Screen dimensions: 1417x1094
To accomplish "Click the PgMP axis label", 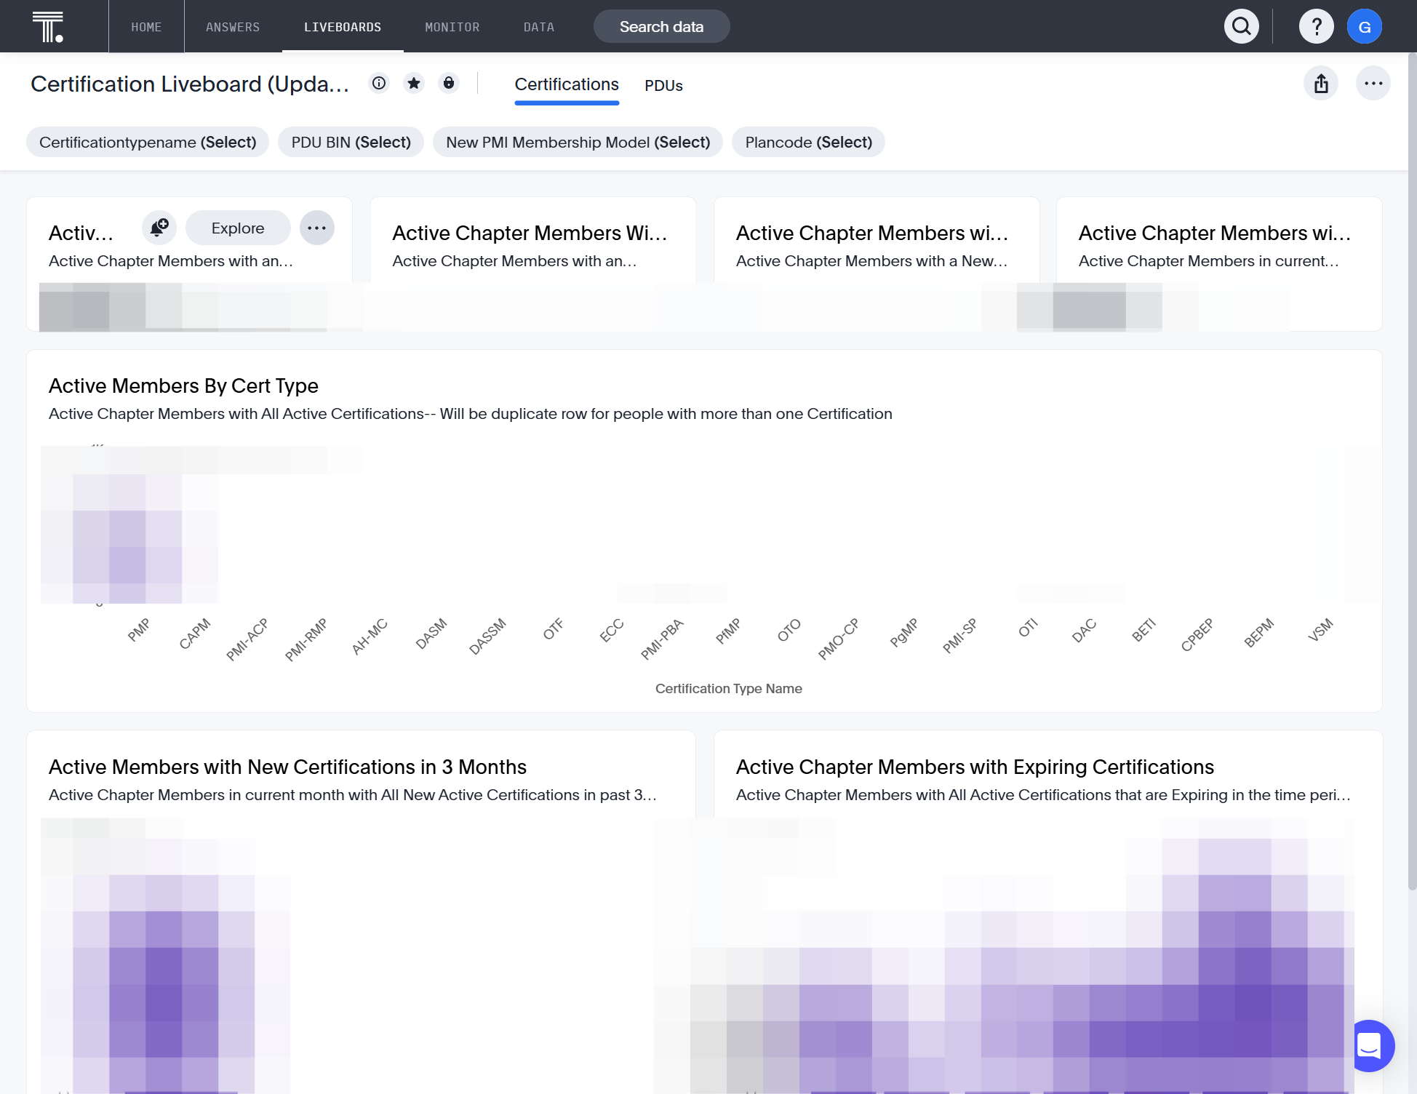I will tap(904, 633).
